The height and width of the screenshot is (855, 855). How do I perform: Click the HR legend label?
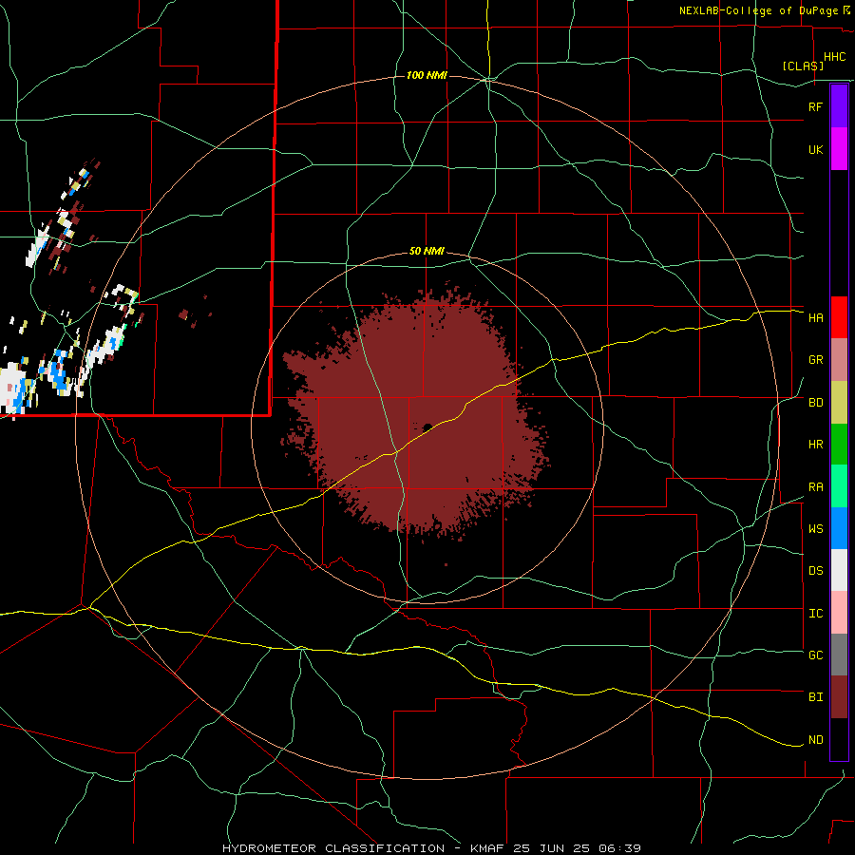click(815, 445)
